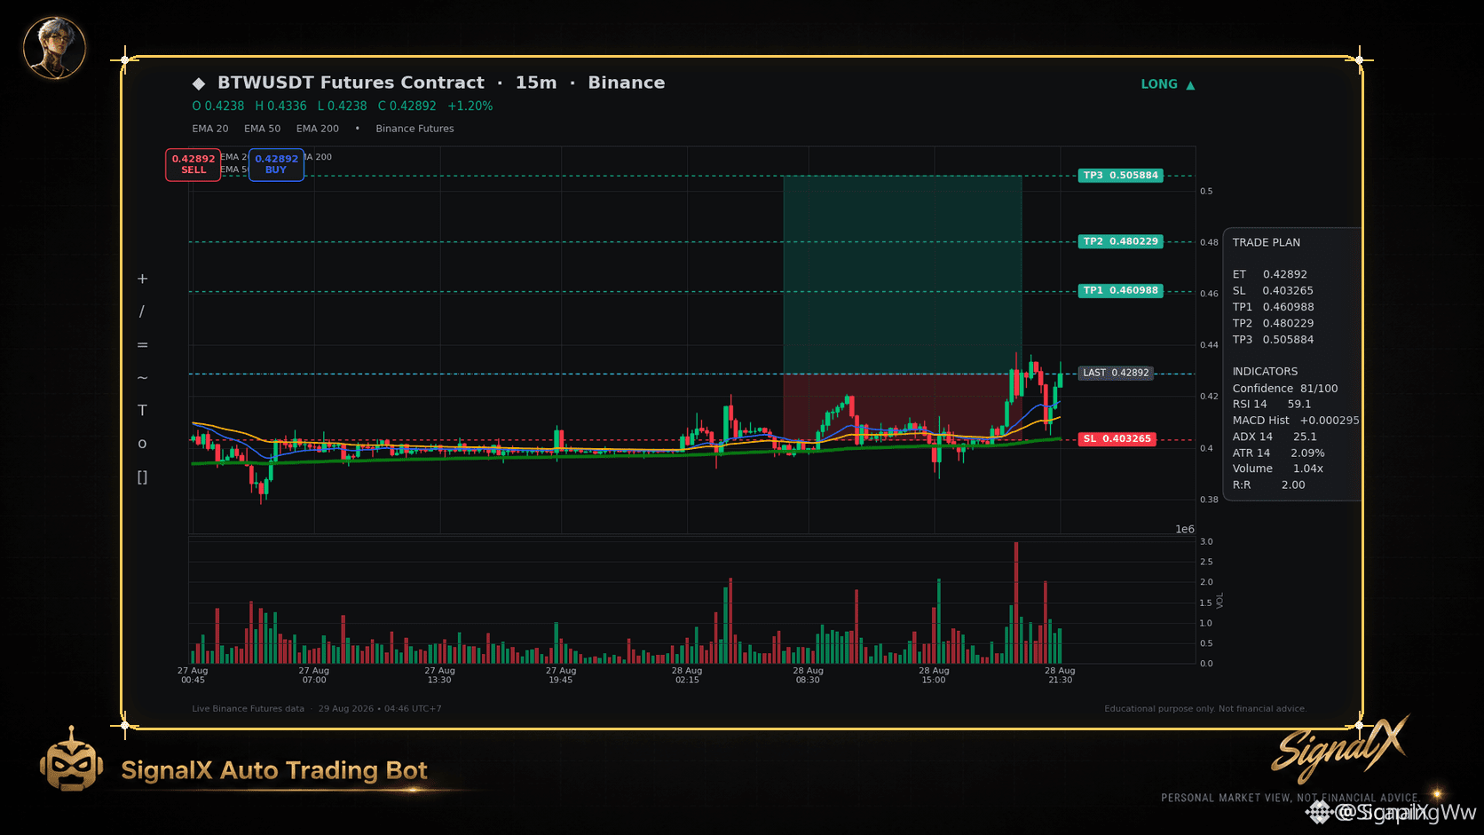
Task: Choose the wave tilde drawing tool
Action: click(142, 378)
